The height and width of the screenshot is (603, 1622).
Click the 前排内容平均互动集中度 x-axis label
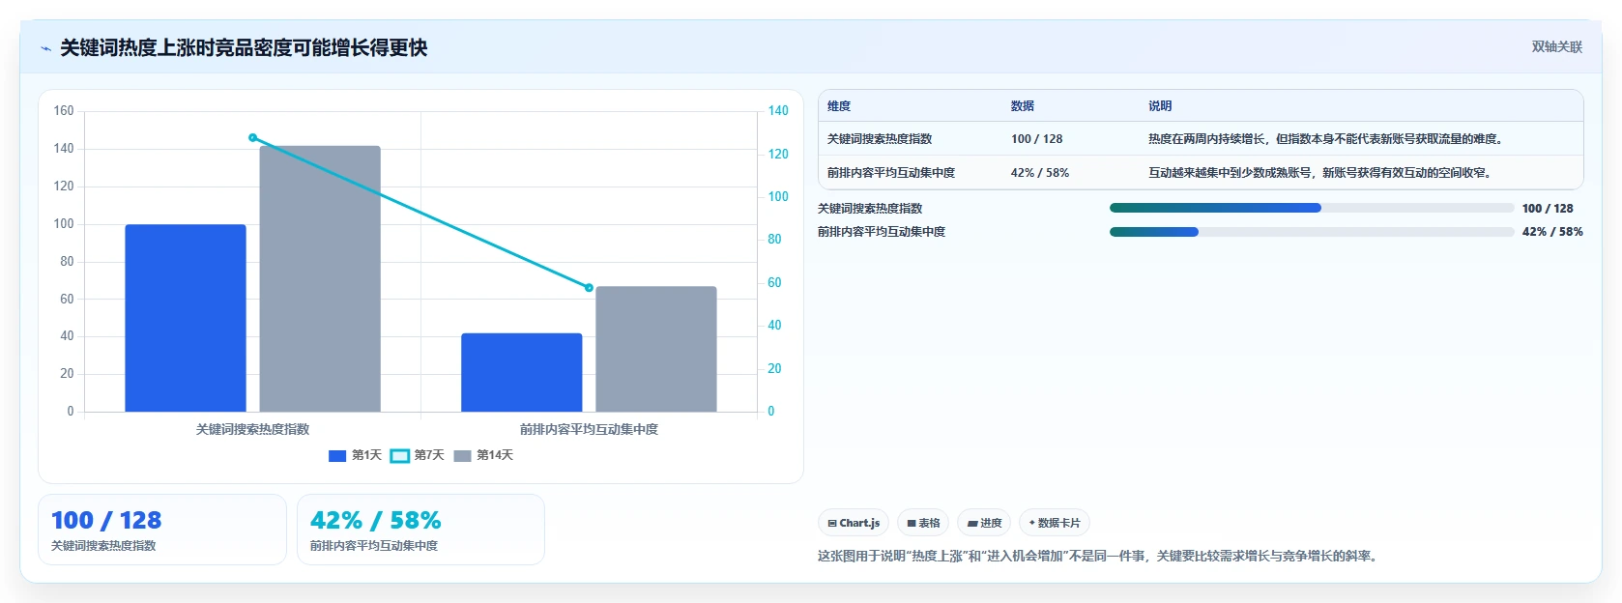(x=589, y=429)
